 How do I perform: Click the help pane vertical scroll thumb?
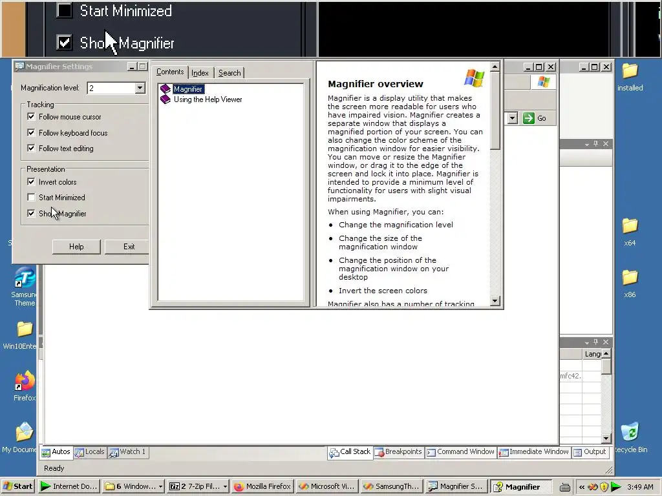495,110
